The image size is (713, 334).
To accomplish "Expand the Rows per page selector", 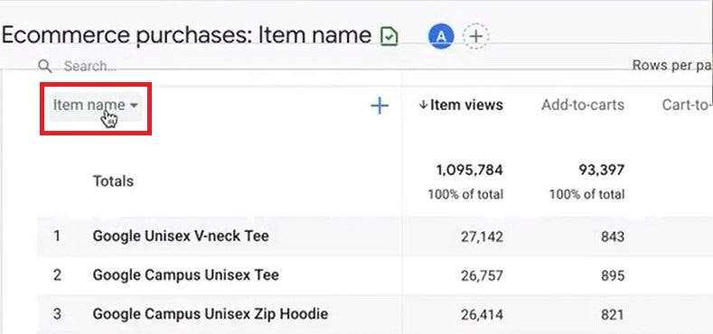I will click(x=672, y=65).
